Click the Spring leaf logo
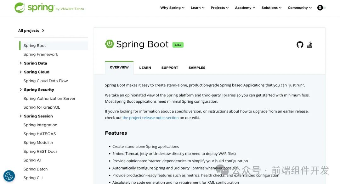Screen dimensions: 340x184 [x=21, y=7]
